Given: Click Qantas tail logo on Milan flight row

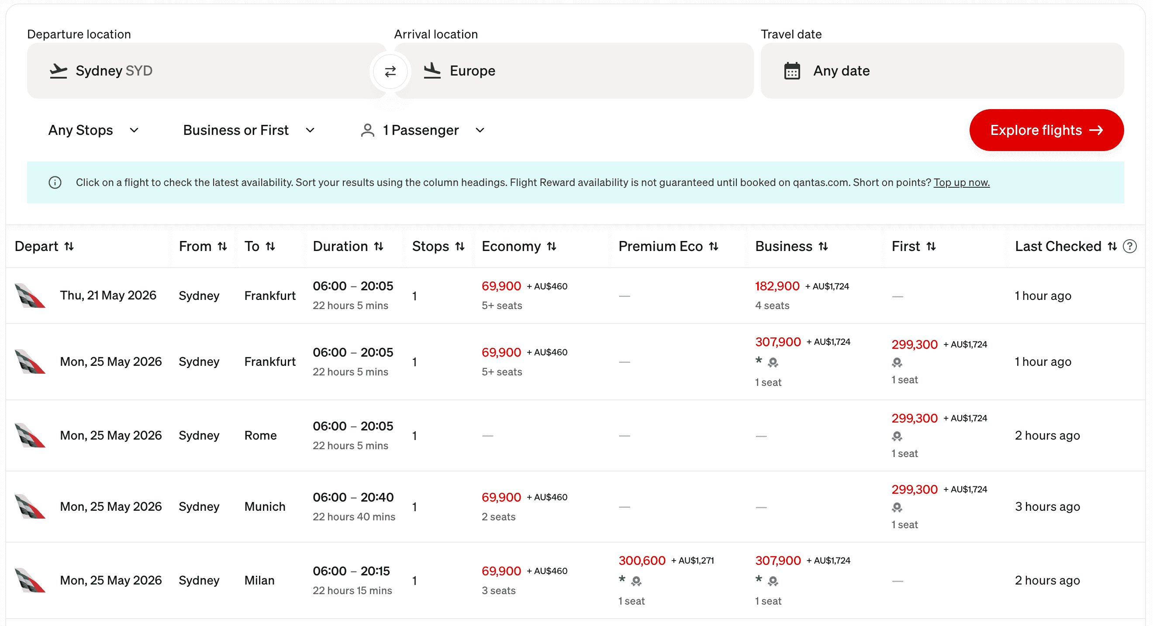Looking at the screenshot, I should [x=30, y=580].
